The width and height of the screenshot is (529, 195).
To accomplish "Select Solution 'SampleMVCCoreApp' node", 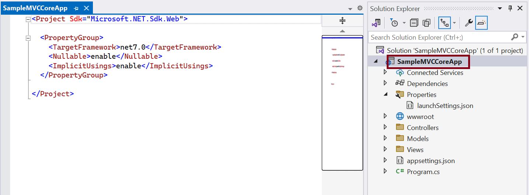I will click(x=455, y=50).
